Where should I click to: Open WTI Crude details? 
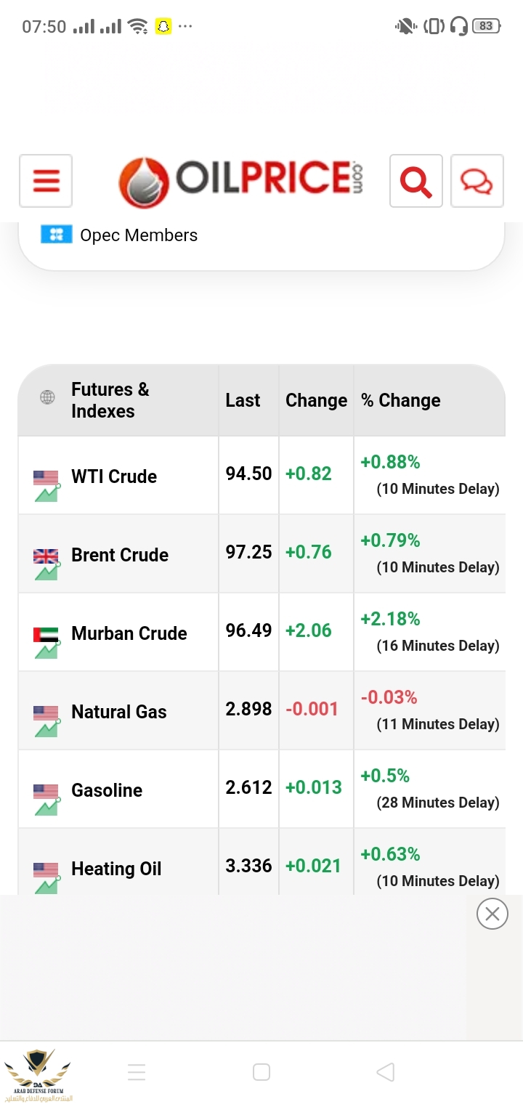coord(114,476)
